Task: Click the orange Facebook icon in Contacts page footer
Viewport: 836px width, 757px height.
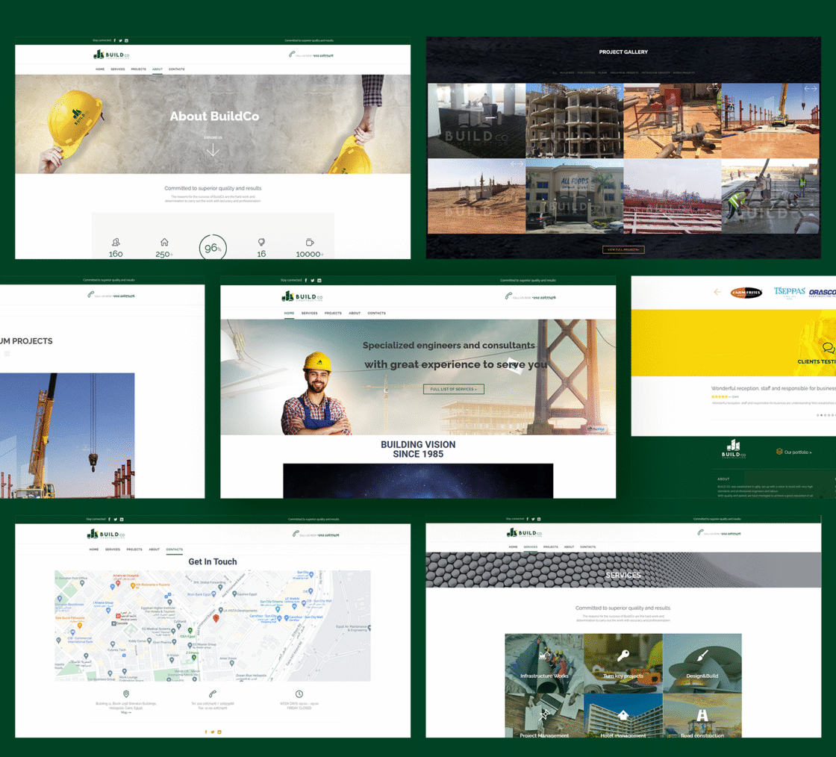Action: 205,732
